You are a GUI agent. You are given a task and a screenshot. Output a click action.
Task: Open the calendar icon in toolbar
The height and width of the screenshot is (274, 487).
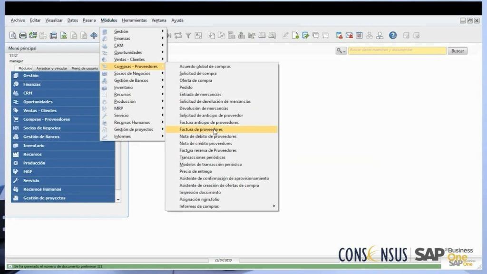(x=360, y=35)
